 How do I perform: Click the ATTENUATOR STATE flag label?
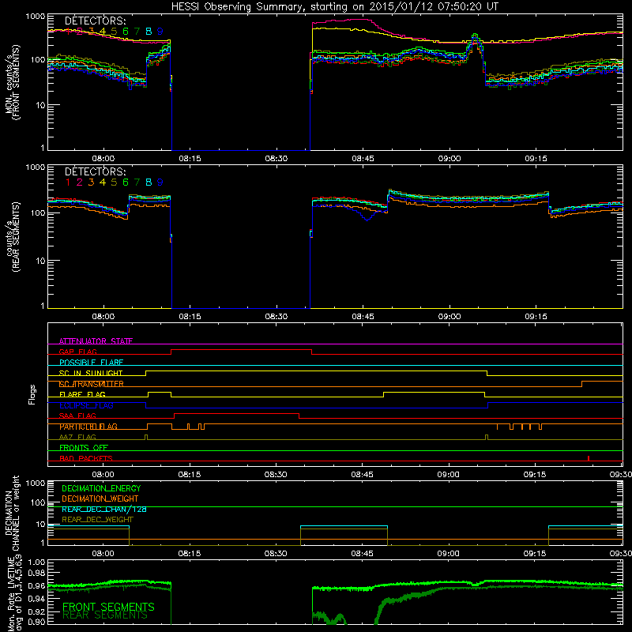coord(96,341)
